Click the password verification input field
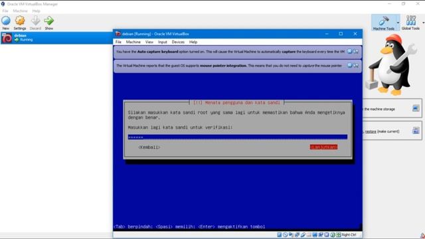425x239 pixels. [x=238, y=137]
